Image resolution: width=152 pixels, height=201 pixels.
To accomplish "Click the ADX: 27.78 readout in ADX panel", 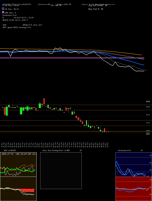I will pos(7,154).
